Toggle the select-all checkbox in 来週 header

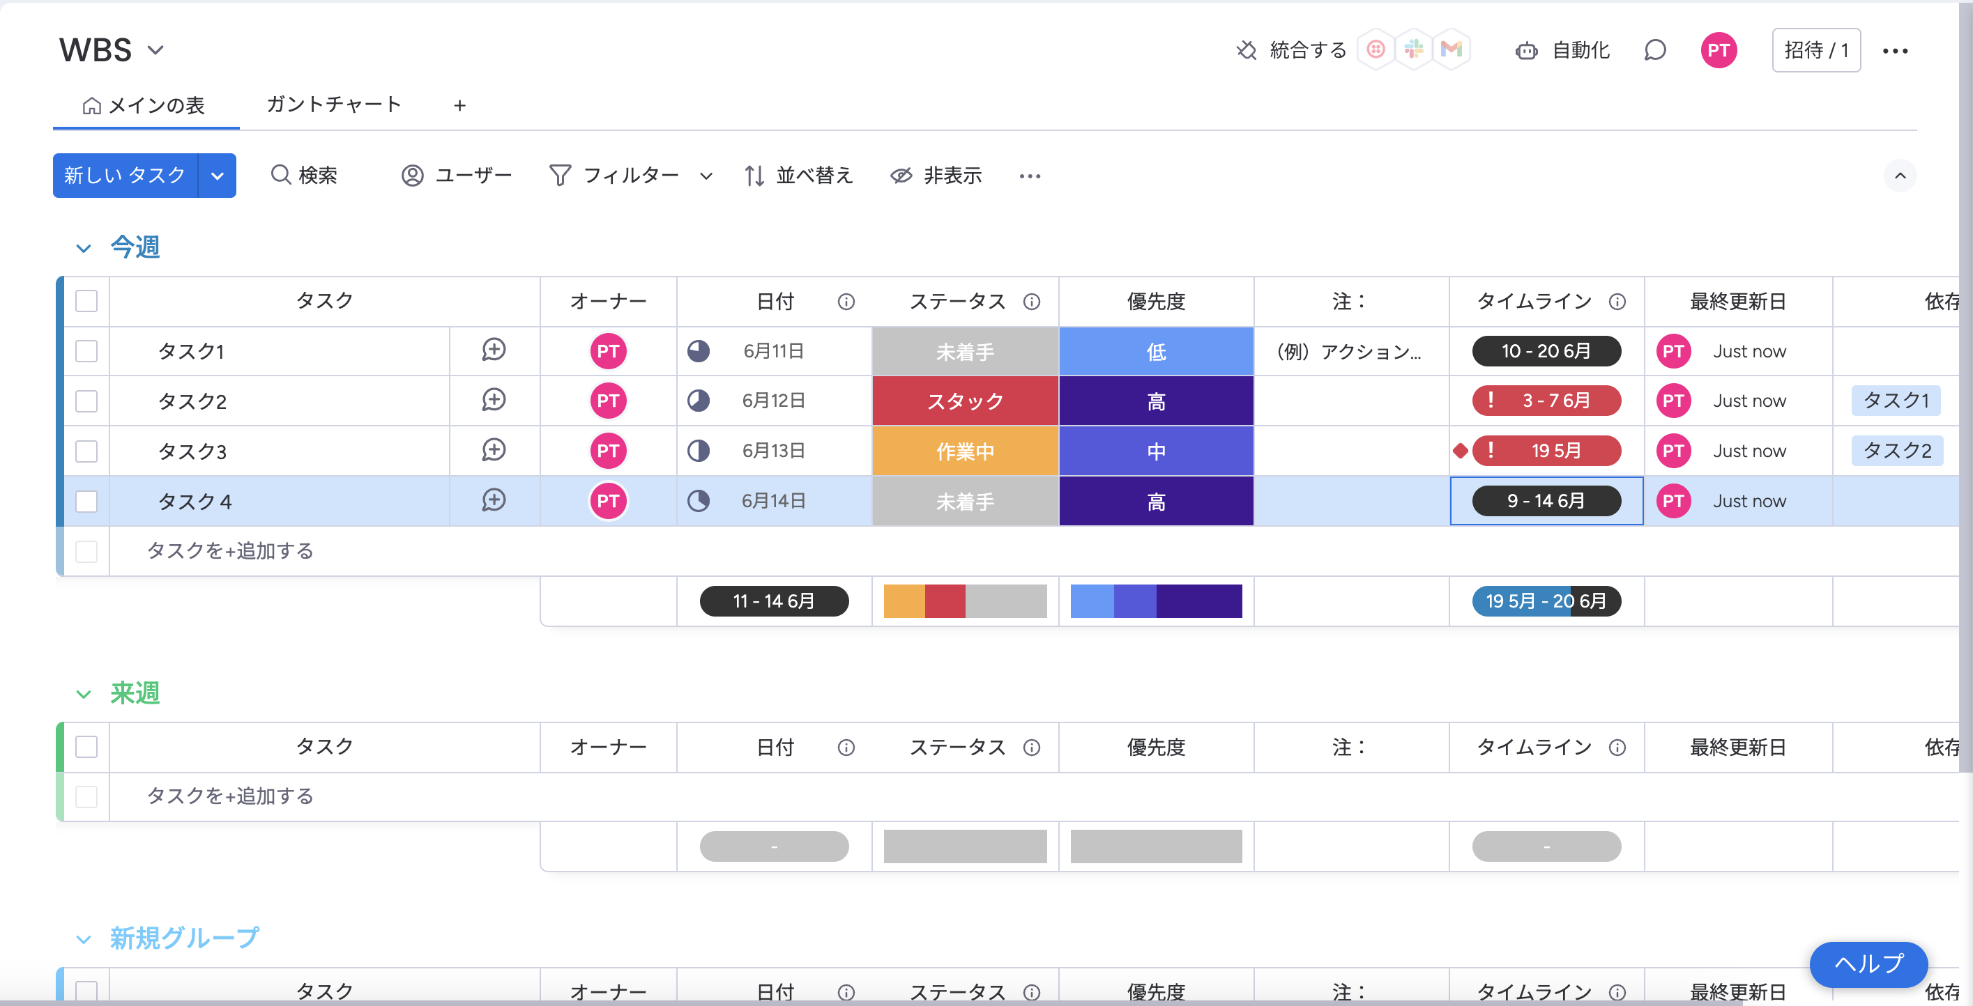point(86,746)
